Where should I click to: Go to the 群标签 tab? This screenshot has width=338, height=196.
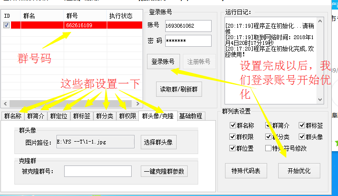(x=82, y=116)
